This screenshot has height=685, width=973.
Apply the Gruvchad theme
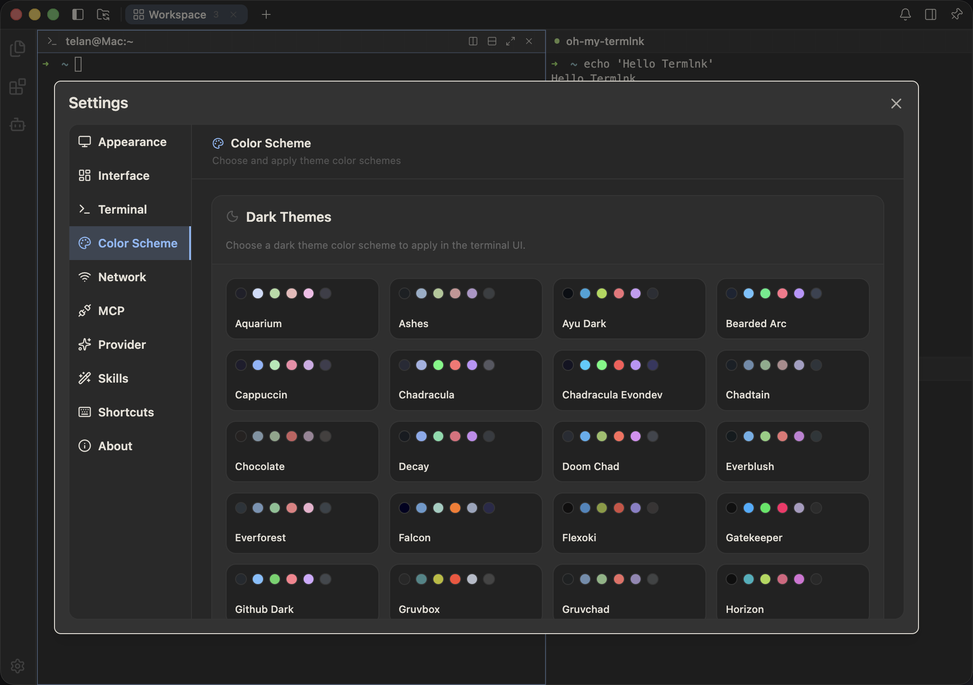pyautogui.click(x=629, y=592)
